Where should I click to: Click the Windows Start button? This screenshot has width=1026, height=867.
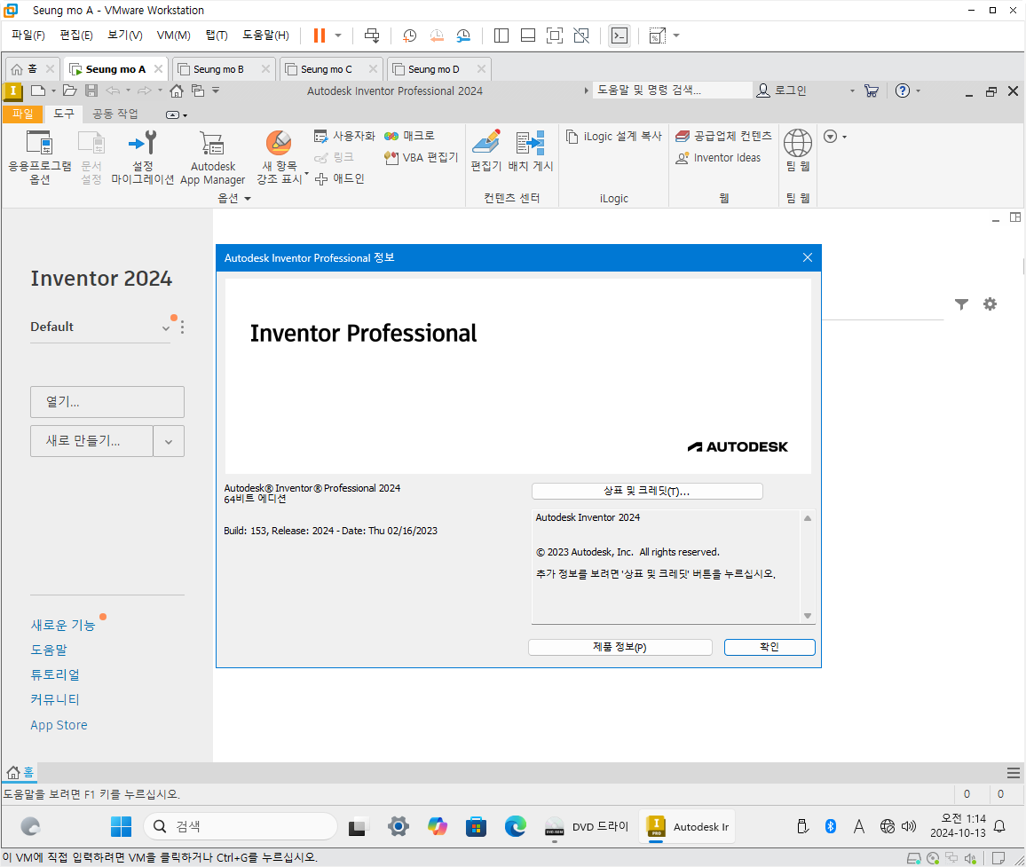[x=121, y=826]
